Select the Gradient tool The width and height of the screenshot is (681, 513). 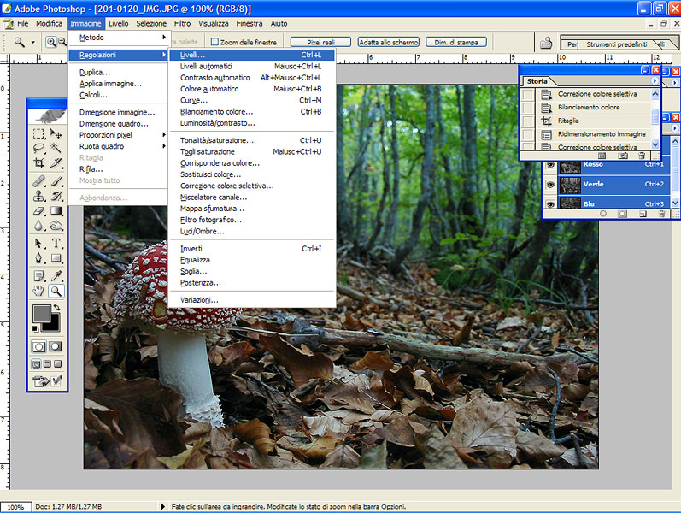tap(56, 211)
